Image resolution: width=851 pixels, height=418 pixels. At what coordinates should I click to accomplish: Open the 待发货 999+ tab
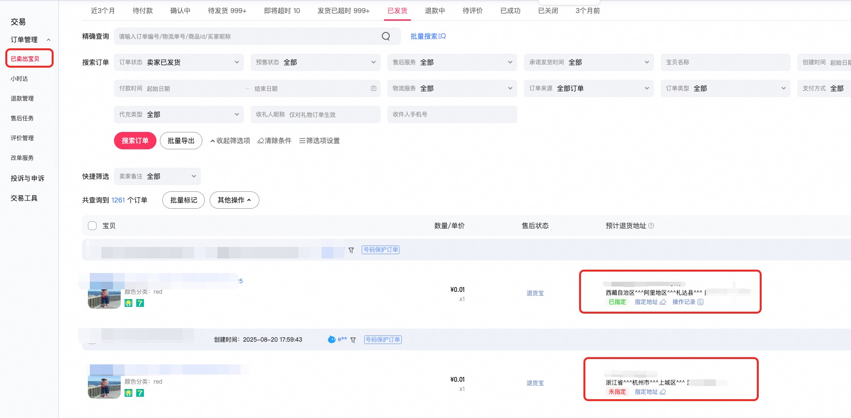click(x=227, y=11)
